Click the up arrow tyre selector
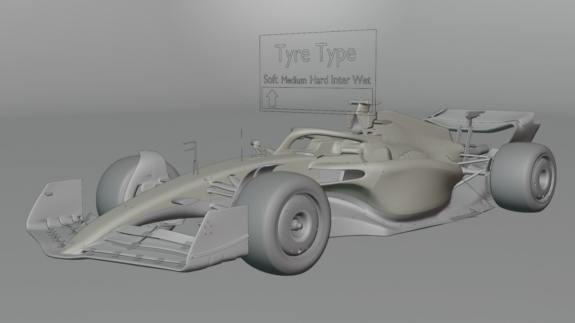 [272, 98]
